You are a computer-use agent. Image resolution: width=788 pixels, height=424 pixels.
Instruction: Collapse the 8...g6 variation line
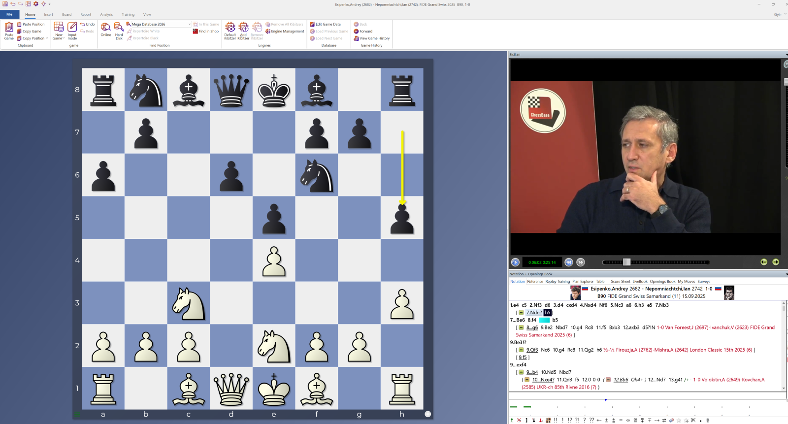pyautogui.click(x=521, y=327)
